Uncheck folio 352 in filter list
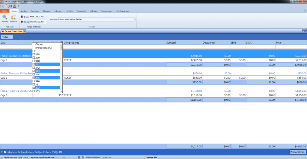This screenshot has width=307, height=159. point(34,88)
